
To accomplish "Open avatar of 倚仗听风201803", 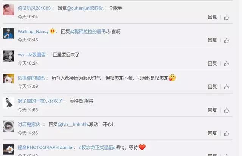I will pyautogui.click(x=8, y=10).
